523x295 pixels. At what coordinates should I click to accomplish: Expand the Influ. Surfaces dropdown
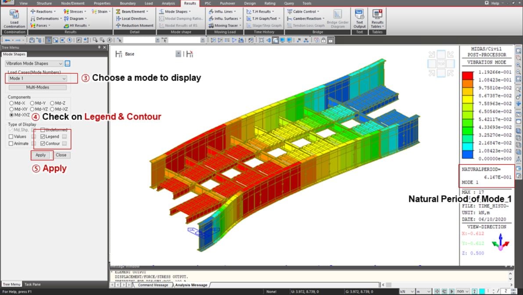click(240, 19)
